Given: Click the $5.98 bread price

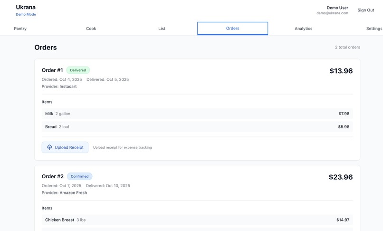Looking at the screenshot, I should tap(344, 127).
